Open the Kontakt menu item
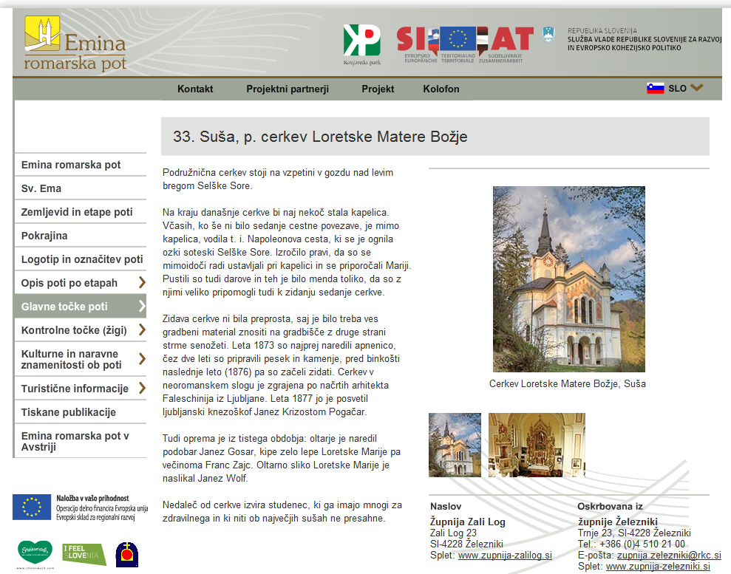This screenshot has height=574, width=731. [x=195, y=89]
